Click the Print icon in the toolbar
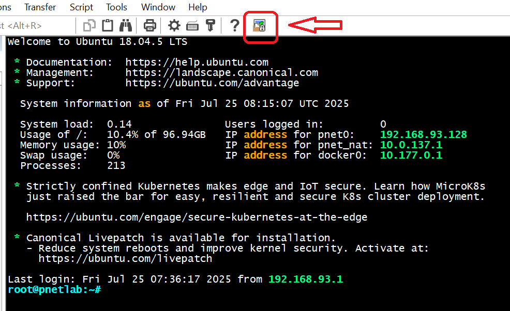Screen dimensions: 510x311 click(149, 25)
